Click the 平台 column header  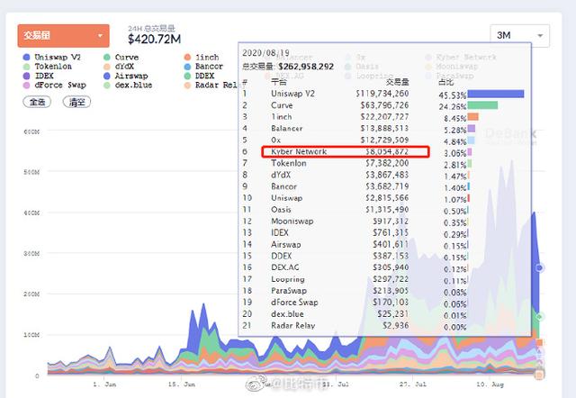[278, 82]
